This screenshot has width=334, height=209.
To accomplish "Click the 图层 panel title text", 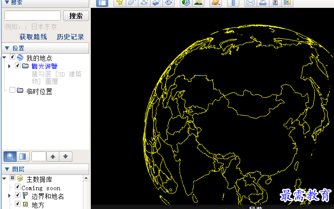I will point(18,169).
